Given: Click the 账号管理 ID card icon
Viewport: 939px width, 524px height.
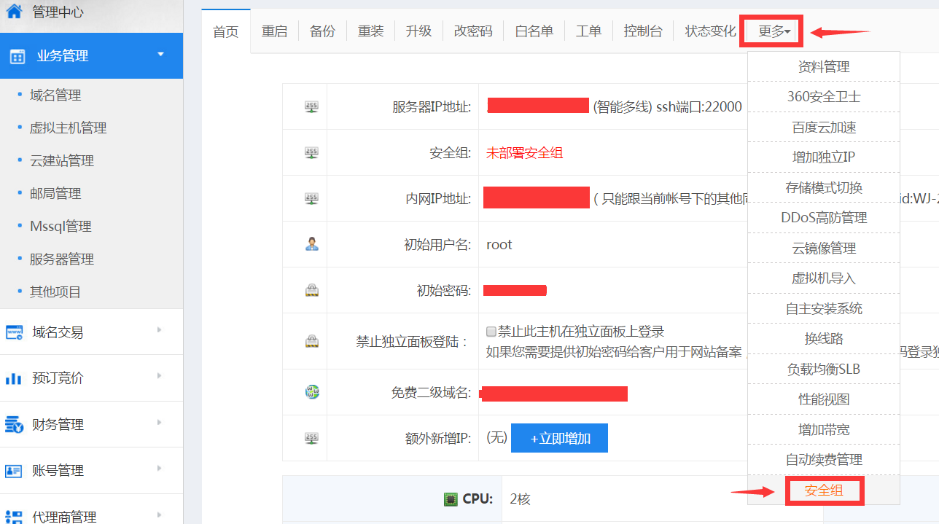Looking at the screenshot, I should [x=14, y=471].
